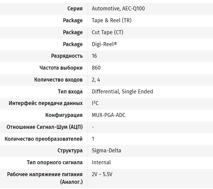Click the Интерфейс передачи данных label
The image size is (213, 189).
click(x=46, y=103)
